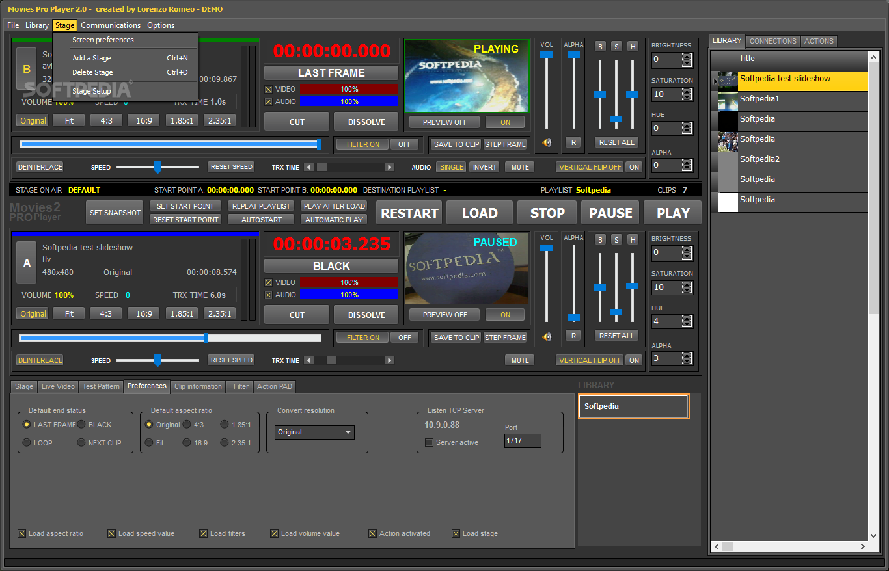889x571 pixels.
Task: Click DISSOLVE in deck A
Action: tap(366, 315)
